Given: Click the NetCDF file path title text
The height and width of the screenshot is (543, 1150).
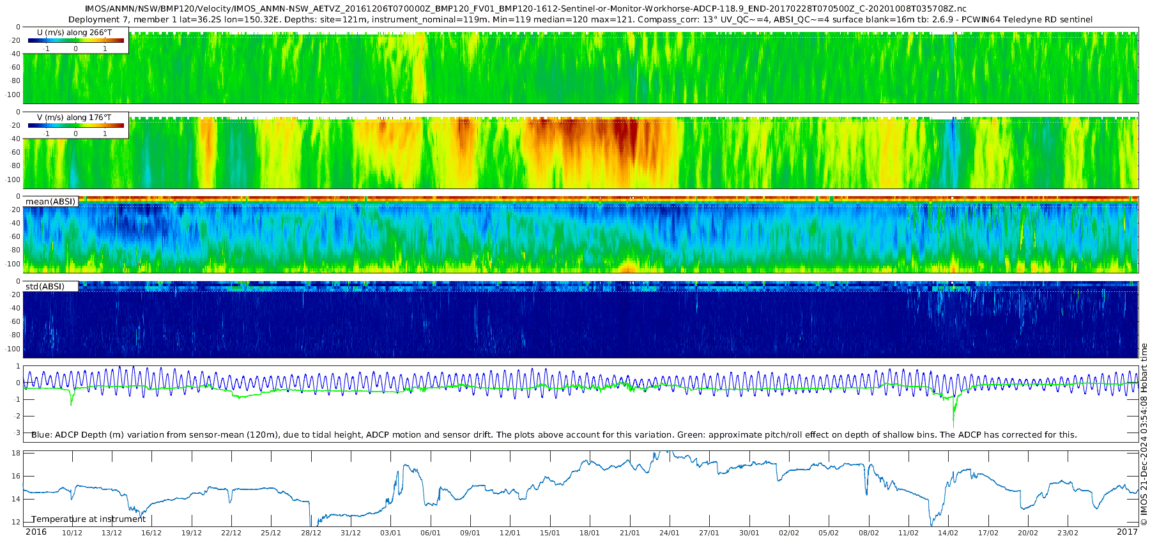Looking at the screenshot, I should click(x=525, y=9).
